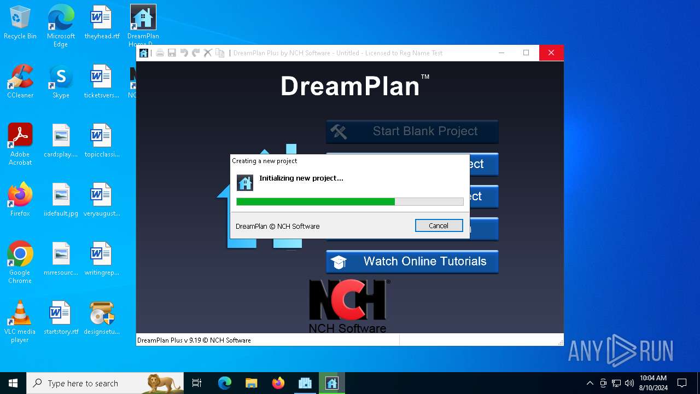The width and height of the screenshot is (700, 394).
Task: Open network icon in system tray
Action: tap(616, 383)
